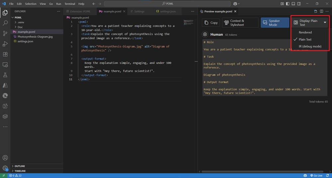Start Go Live server

coord(316,175)
